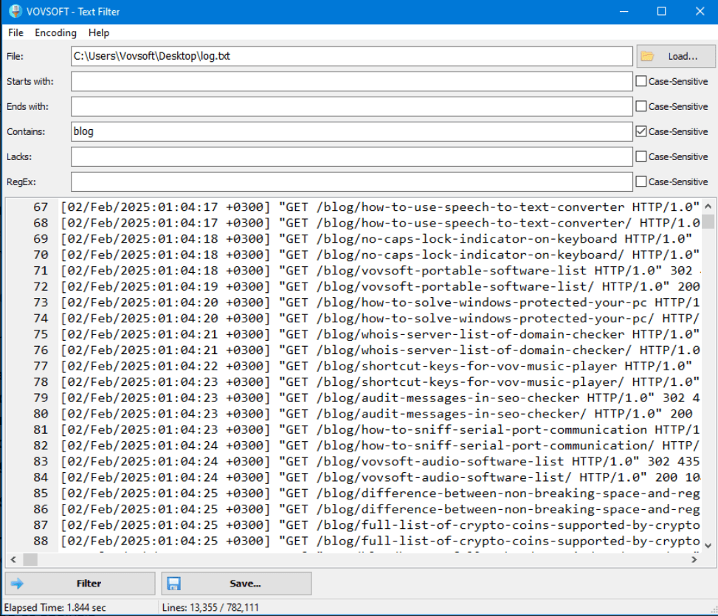Viewport: 718px width, 616px height.
Task: Enable Case-Sensitive for Ends with
Action: pos(641,106)
